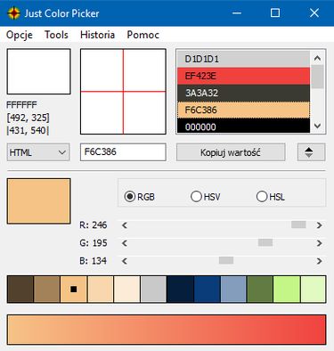This screenshot has height=351, width=334.
Task: Open the Opcje menu
Action: [20, 35]
